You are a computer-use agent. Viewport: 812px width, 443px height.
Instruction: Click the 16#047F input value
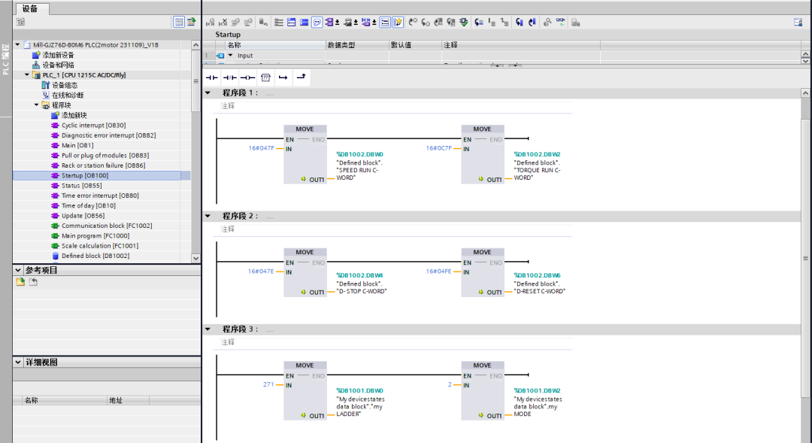point(261,148)
